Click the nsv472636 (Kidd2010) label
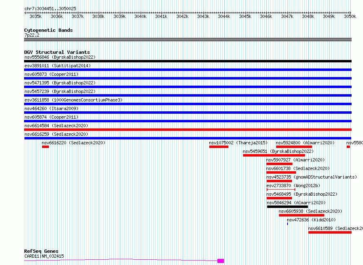 pyautogui.click(x=311, y=220)
